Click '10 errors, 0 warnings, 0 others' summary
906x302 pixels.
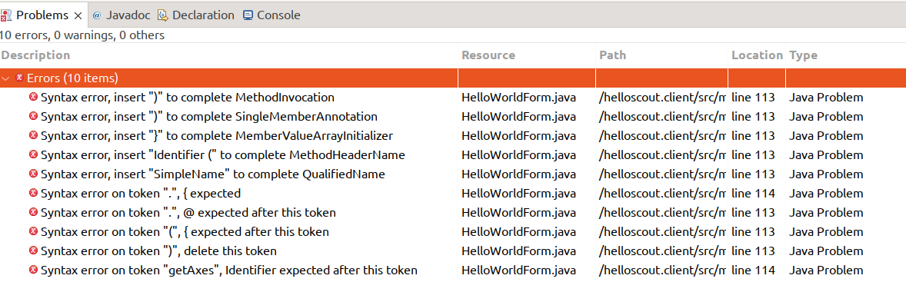(82, 35)
